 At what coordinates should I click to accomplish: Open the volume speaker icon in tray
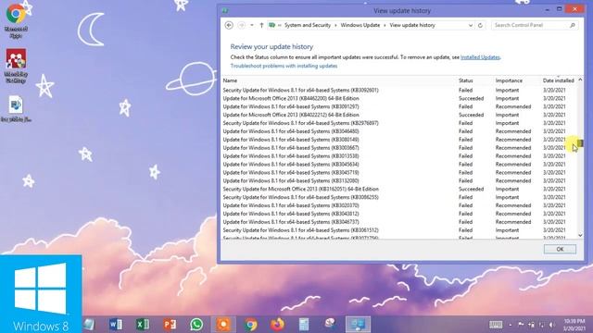click(552, 325)
